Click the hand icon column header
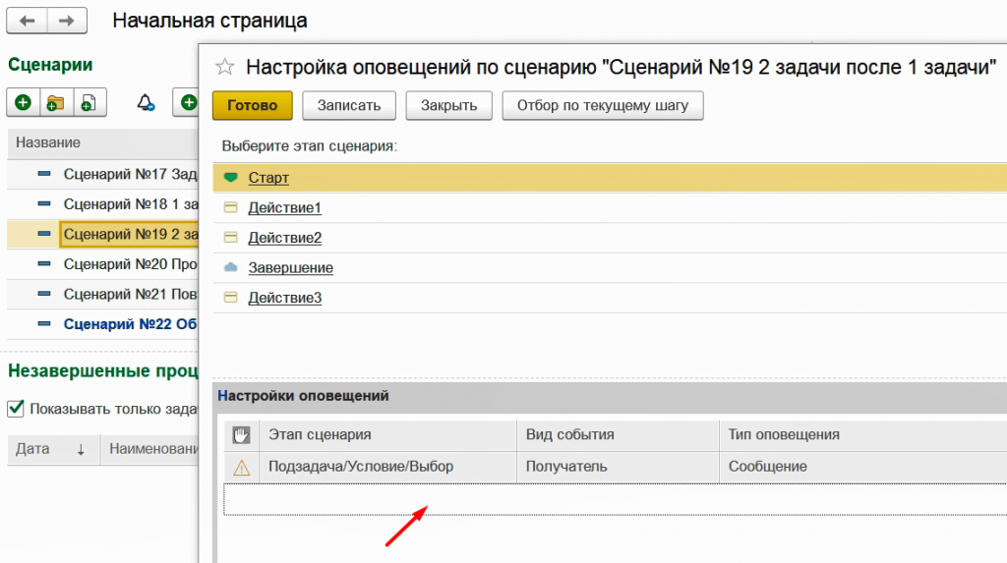The width and height of the screenshot is (1007, 563). coord(242,435)
